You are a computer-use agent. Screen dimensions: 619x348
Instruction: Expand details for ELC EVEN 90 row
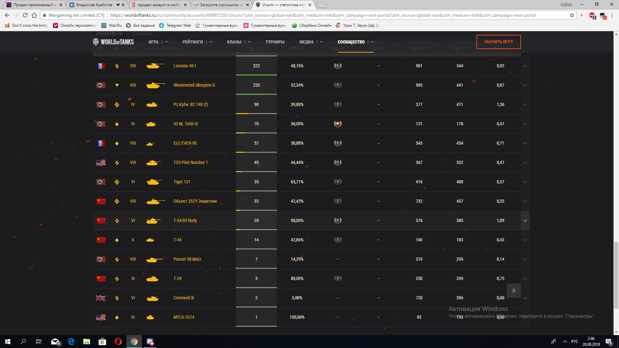tap(525, 143)
